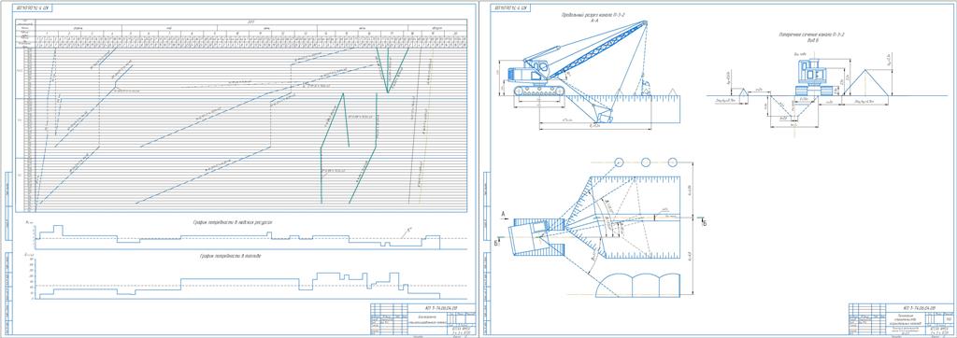Click the rotated drawing code box on the right sheet
This screenshot has height=338, width=957.
click(512, 8)
